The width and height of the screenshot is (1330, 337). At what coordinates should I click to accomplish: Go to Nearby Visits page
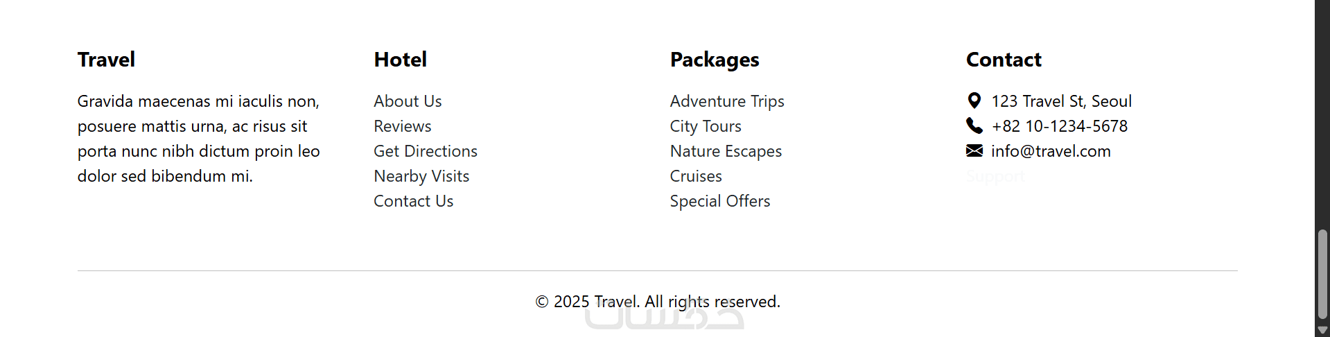click(421, 176)
